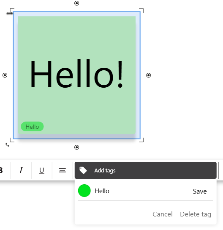
Task: Toggle bold text formatting
Action: [x=1, y=170]
